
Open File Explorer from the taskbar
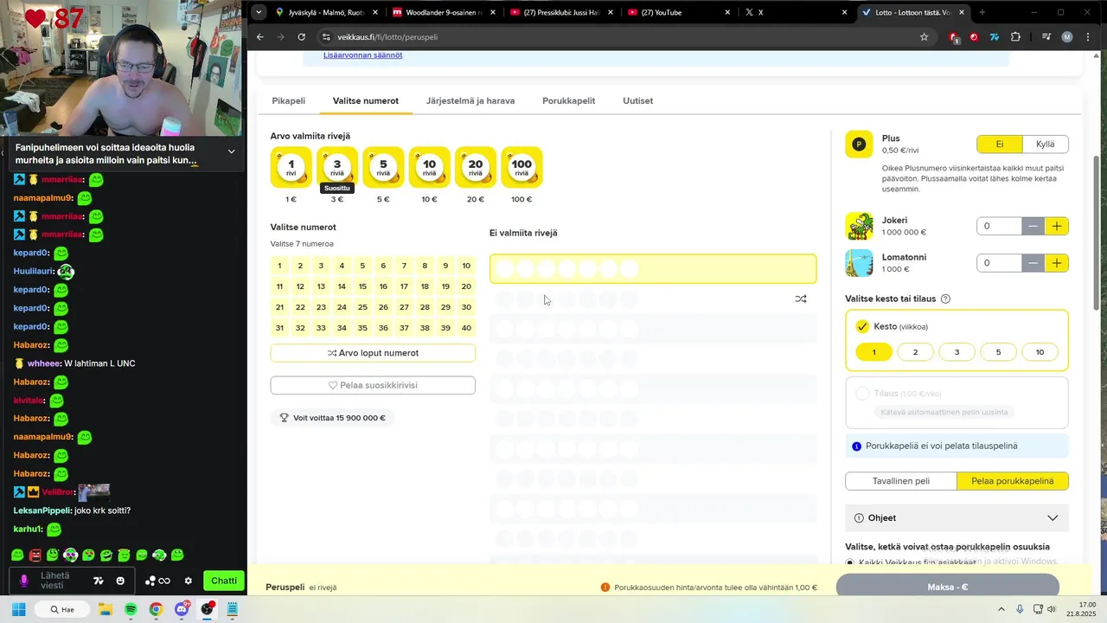point(106,609)
